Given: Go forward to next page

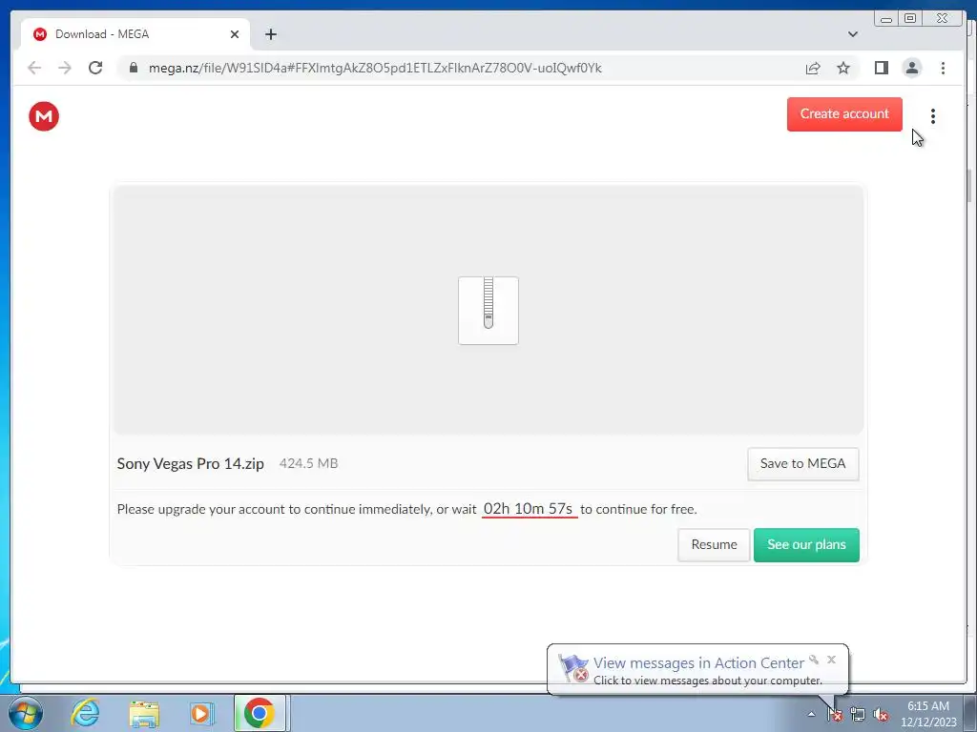Looking at the screenshot, I should point(65,68).
